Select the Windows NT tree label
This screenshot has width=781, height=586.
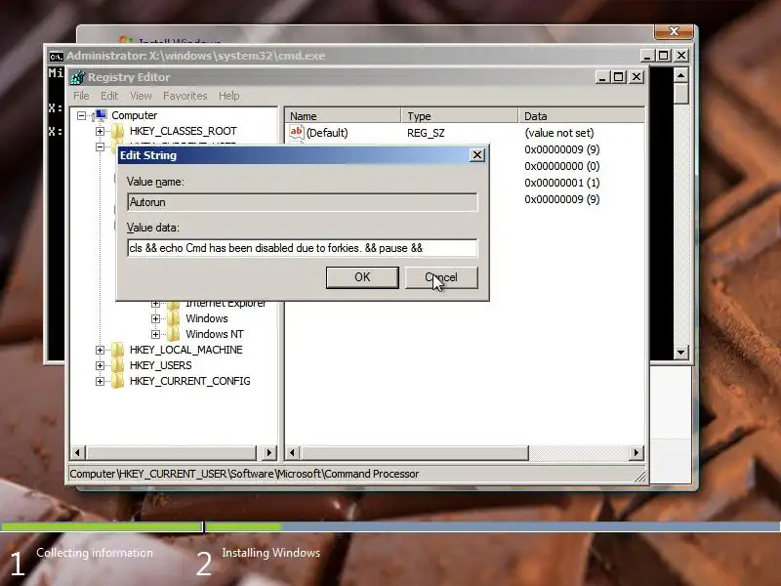[214, 334]
